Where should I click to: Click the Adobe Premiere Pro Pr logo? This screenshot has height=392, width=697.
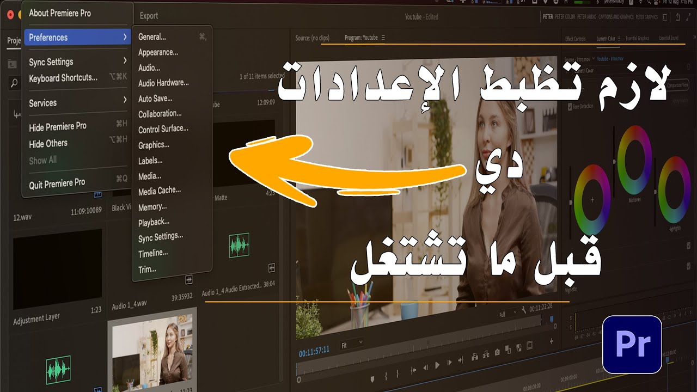point(632,345)
